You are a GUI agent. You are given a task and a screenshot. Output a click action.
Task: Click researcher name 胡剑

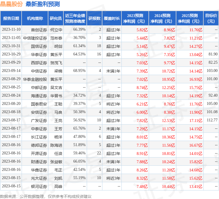tap(58, 46)
